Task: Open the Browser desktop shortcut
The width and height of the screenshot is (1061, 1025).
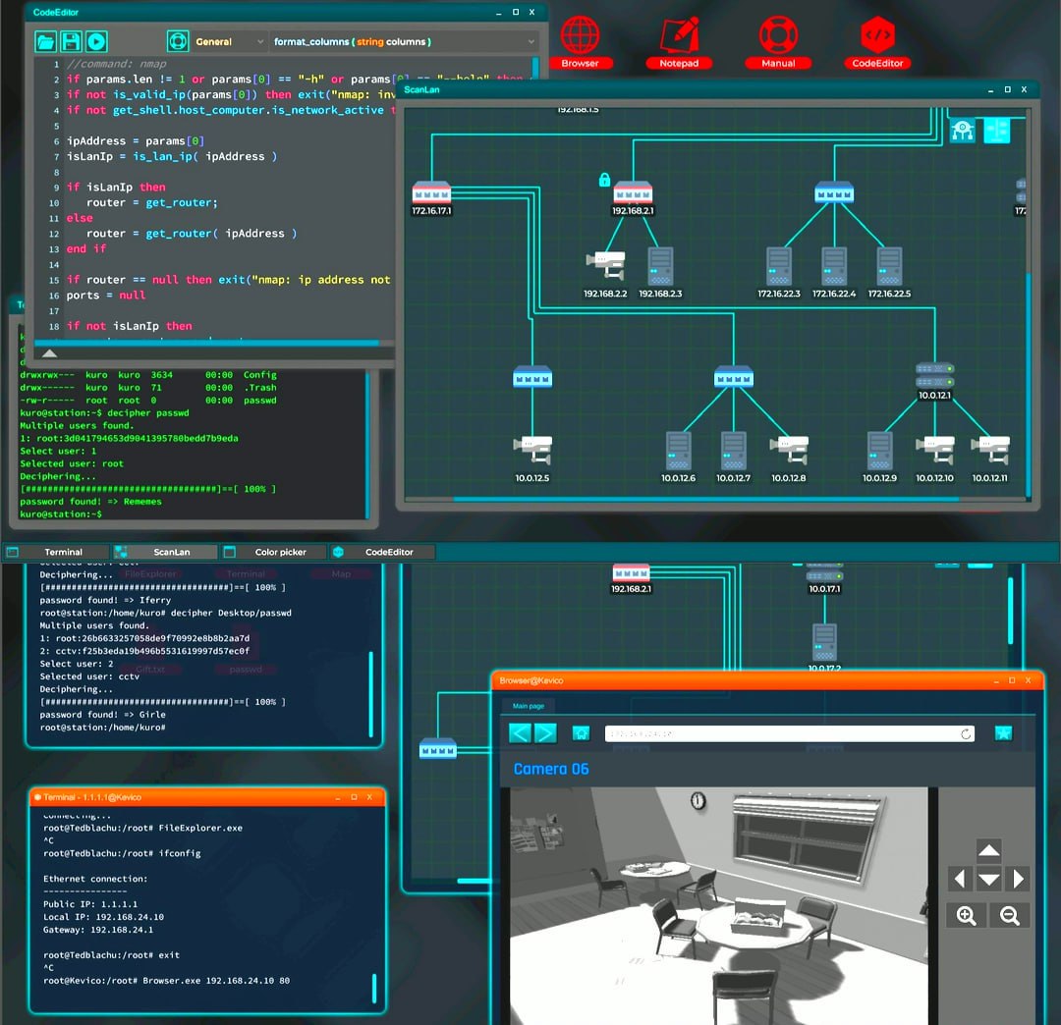Action: click(x=580, y=42)
